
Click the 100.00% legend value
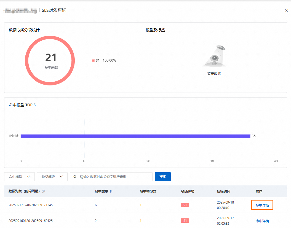click(x=109, y=60)
